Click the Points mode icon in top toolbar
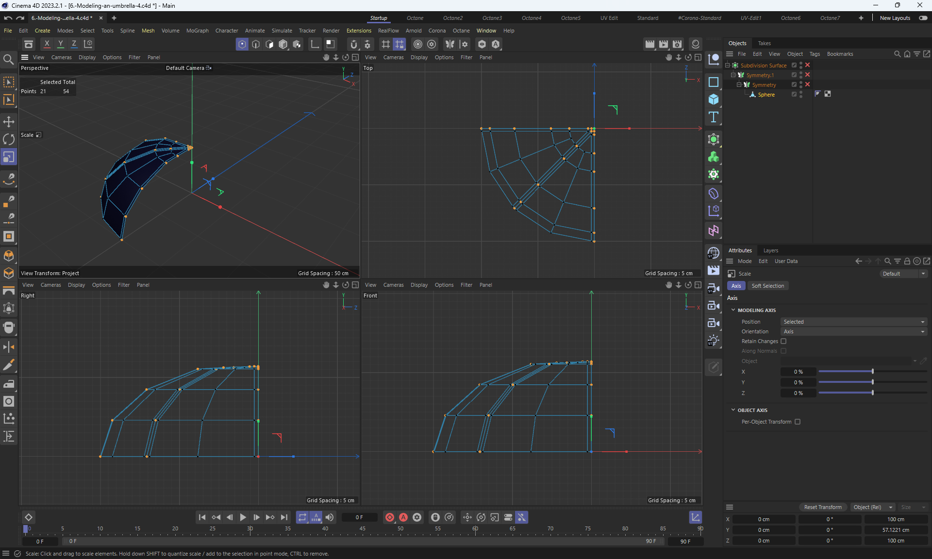Image resolution: width=932 pixels, height=559 pixels. pos(242,44)
